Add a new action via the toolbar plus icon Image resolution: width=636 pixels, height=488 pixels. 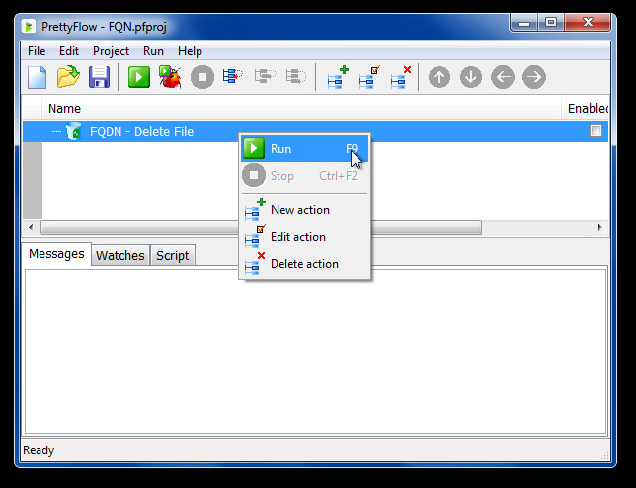pos(338,77)
